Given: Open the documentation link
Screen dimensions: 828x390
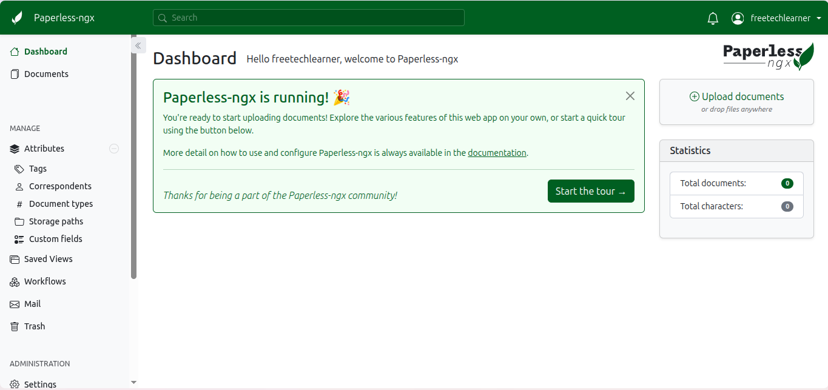Looking at the screenshot, I should [497, 153].
